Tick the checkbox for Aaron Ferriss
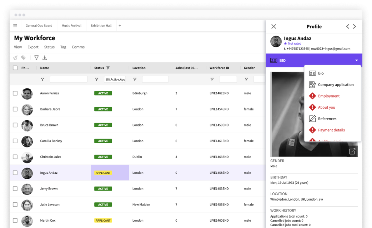 15,93
